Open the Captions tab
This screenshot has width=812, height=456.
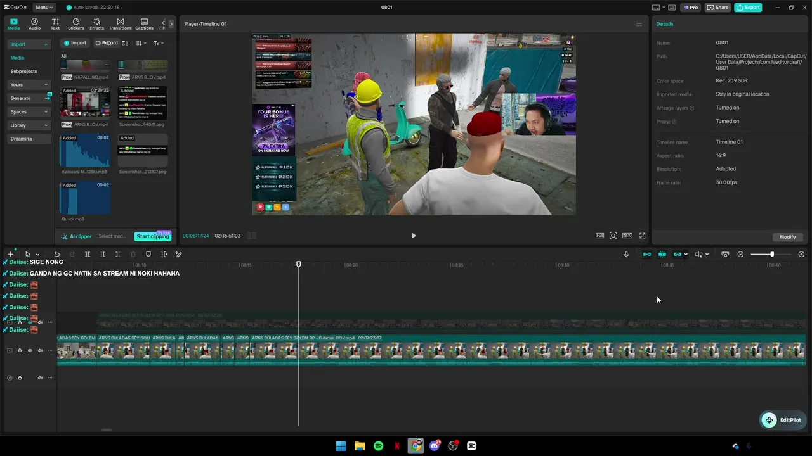pyautogui.click(x=144, y=24)
